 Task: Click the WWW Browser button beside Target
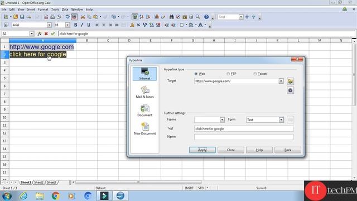coord(290,82)
